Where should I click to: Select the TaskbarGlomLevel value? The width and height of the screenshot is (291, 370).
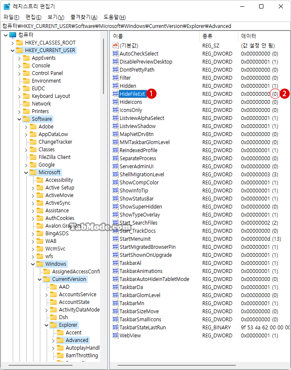140,295
